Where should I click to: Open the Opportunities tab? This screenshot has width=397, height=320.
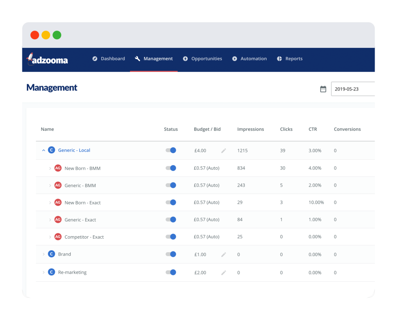(x=202, y=59)
